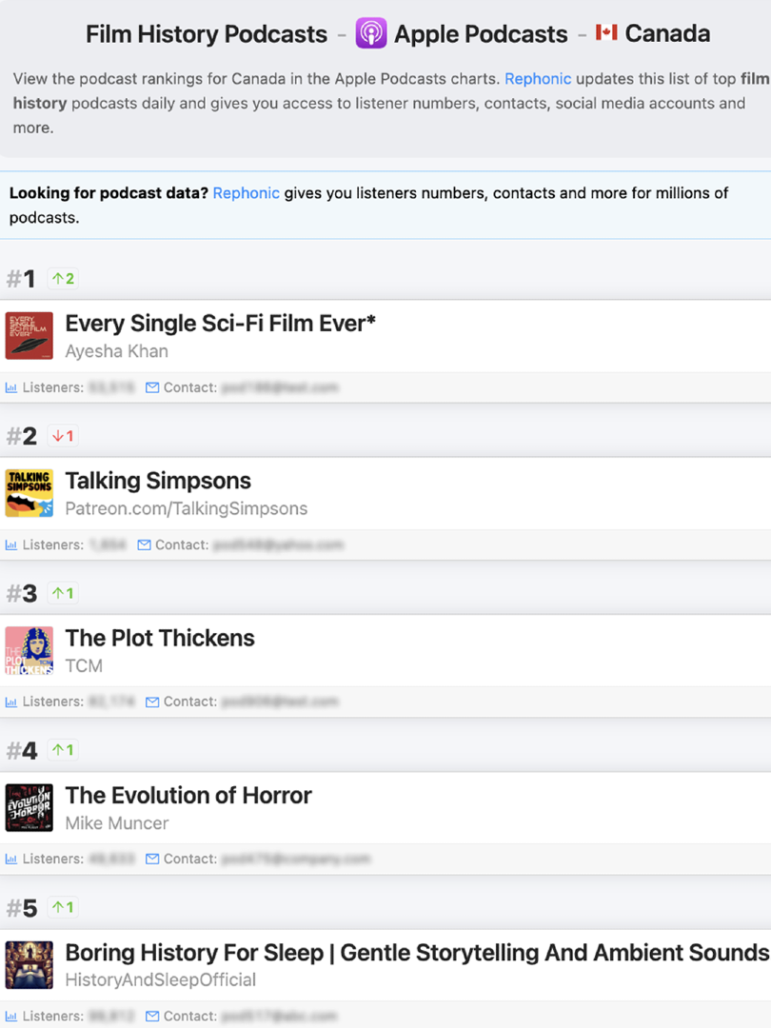Click The Plot Thickens podcast artwork
Viewport: 771px width, 1028px height.
29,650
